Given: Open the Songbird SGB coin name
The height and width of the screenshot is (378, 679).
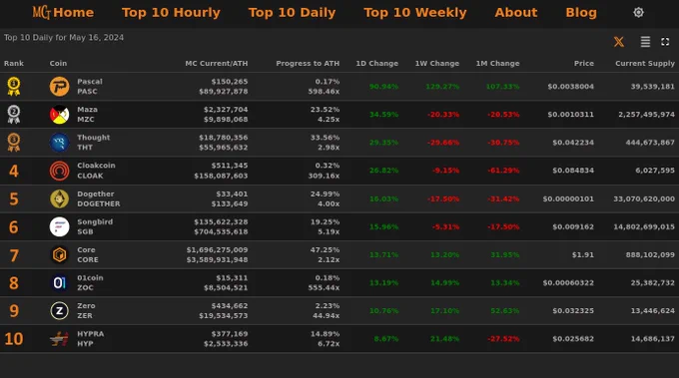Looking at the screenshot, I should 95,226.
